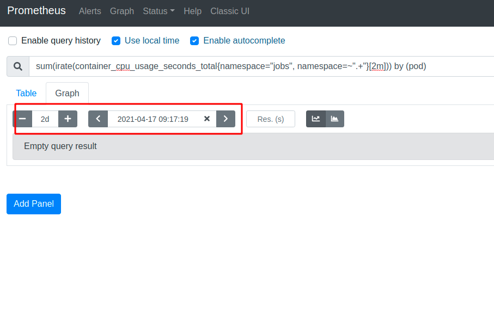Toggle the Enable query history checkbox

click(13, 41)
